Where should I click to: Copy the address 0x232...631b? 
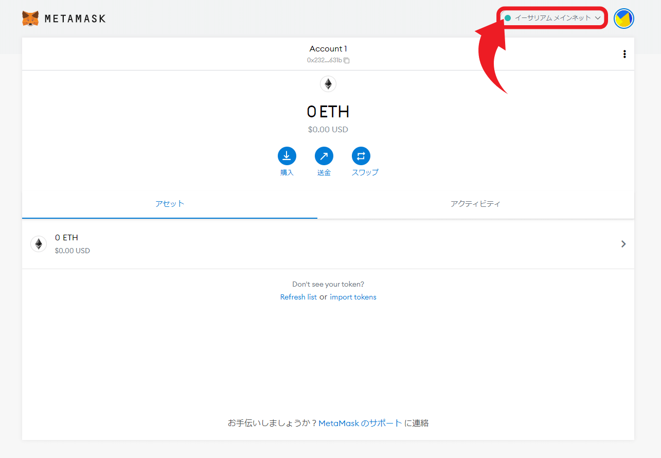(328, 60)
